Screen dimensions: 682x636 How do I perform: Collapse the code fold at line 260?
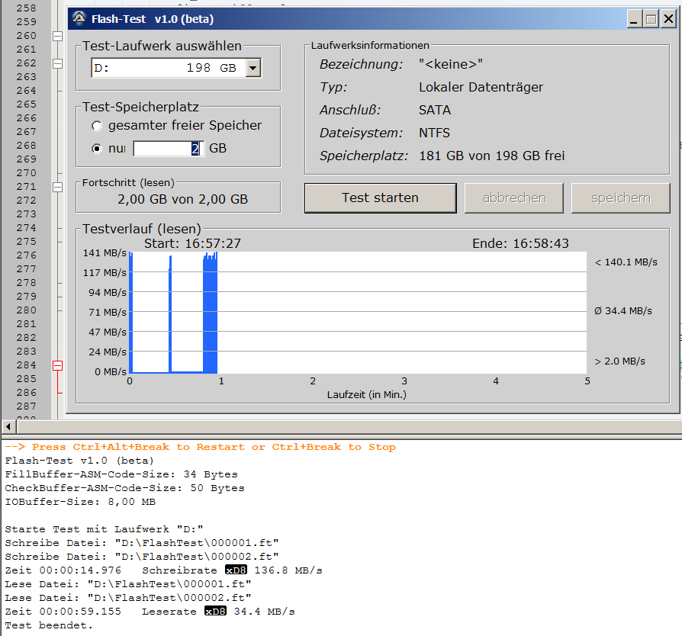(x=57, y=36)
